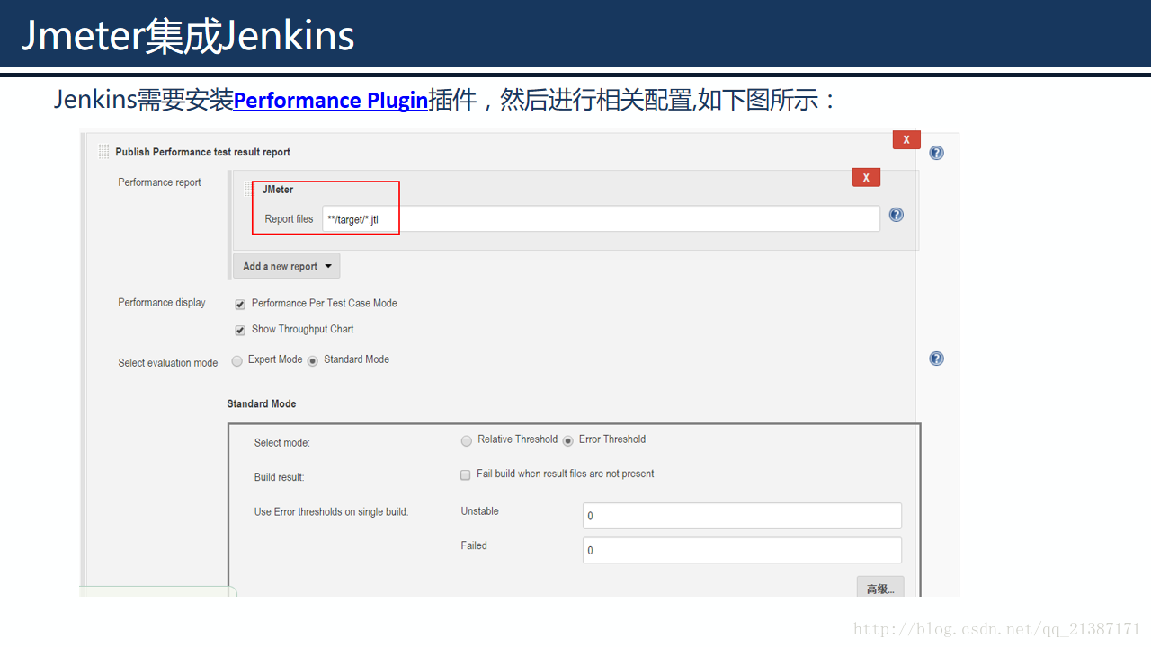Select Expert Mode radio button
This screenshot has height=647, width=1151.
(x=237, y=360)
